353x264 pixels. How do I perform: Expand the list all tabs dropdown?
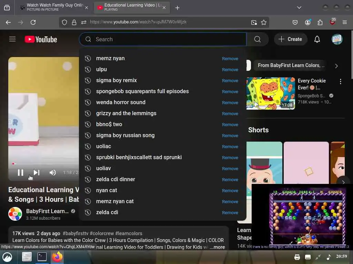299,8
